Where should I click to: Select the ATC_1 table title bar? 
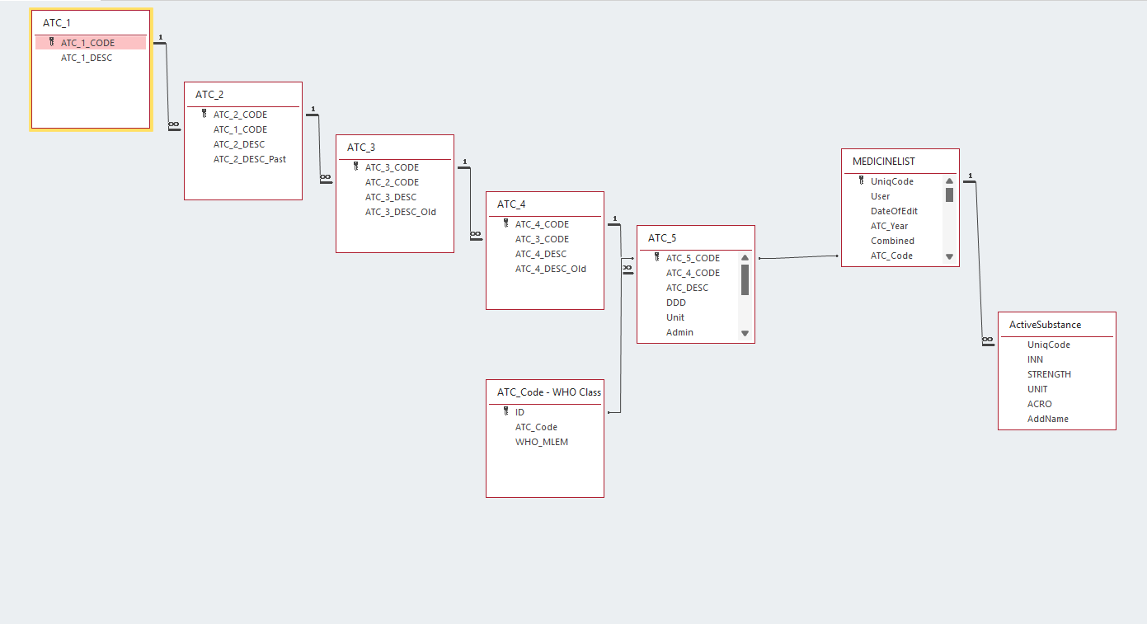tap(91, 23)
